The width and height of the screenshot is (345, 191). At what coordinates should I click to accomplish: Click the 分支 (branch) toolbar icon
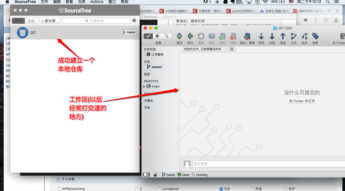(x=294, y=36)
